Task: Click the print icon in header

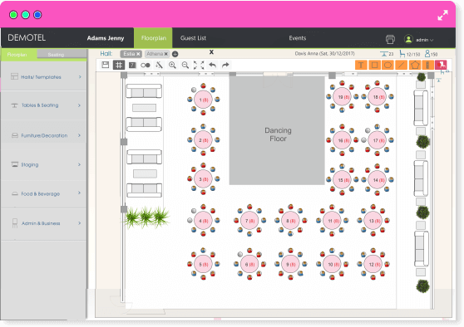Action: click(390, 39)
